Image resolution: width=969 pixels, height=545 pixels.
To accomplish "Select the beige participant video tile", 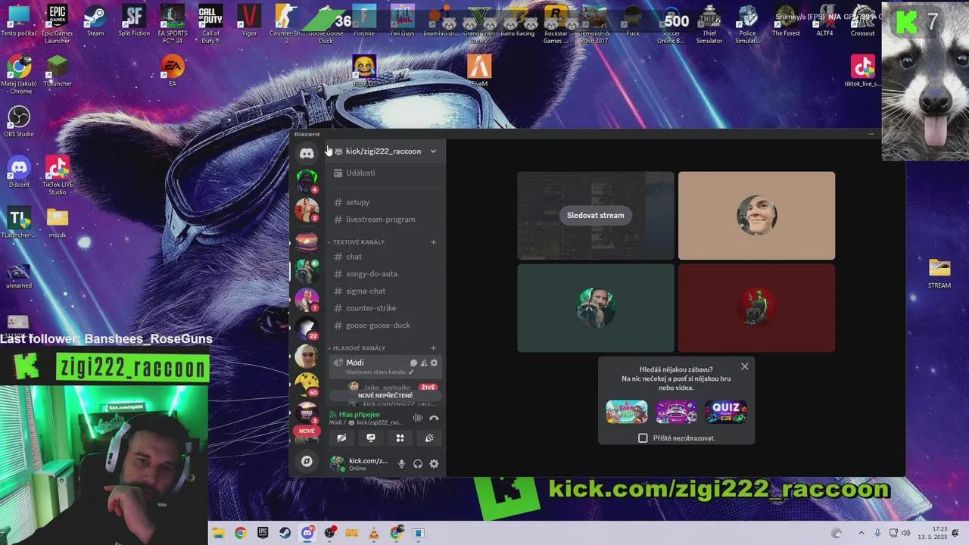I will pos(756,216).
